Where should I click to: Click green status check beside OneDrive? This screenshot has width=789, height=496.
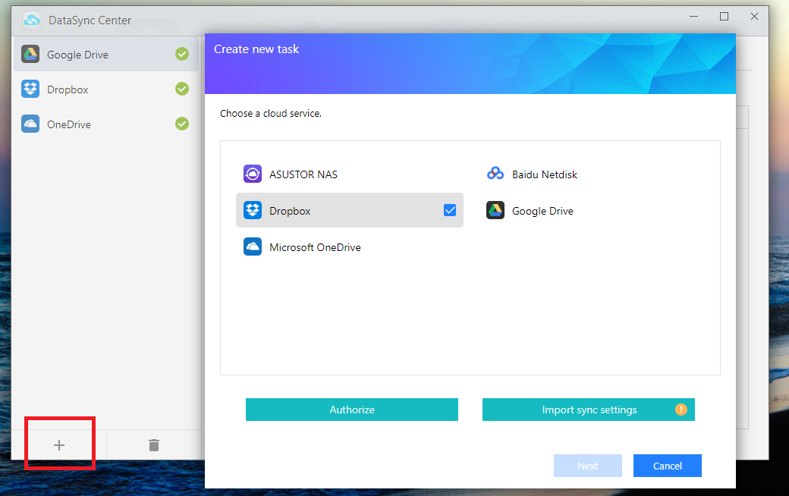click(x=182, y=124)
